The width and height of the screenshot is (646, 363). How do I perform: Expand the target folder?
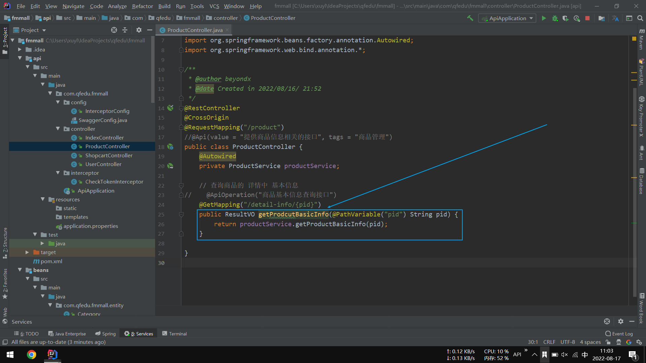(27, 252)
